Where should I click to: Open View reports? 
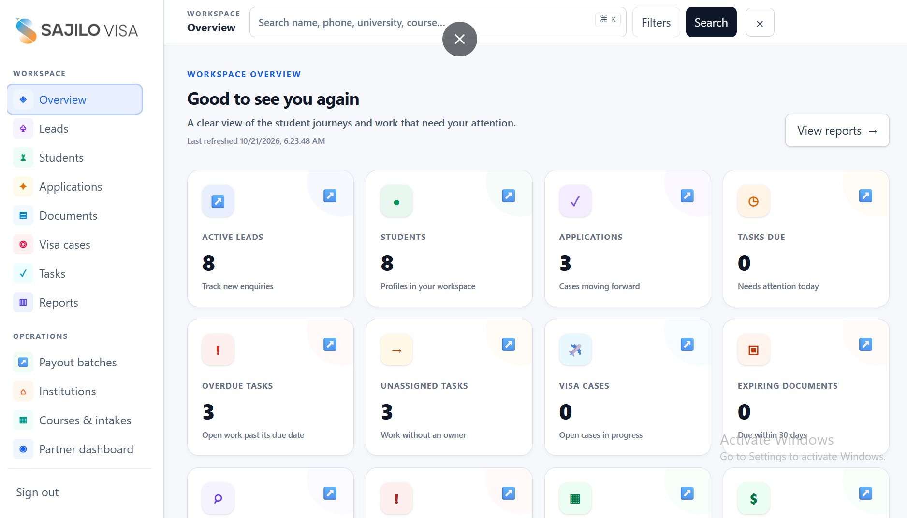(x=837, y=130)
